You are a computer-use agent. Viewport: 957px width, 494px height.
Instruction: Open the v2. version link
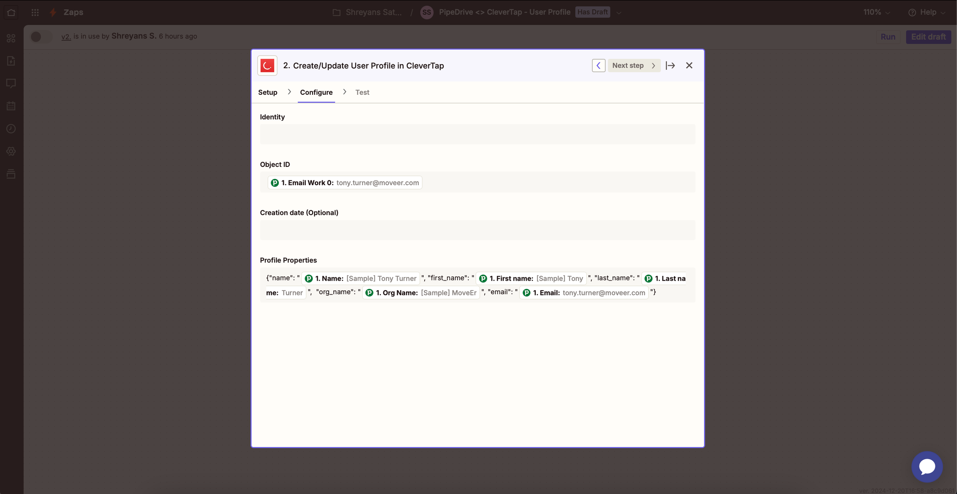pos(66,37)
